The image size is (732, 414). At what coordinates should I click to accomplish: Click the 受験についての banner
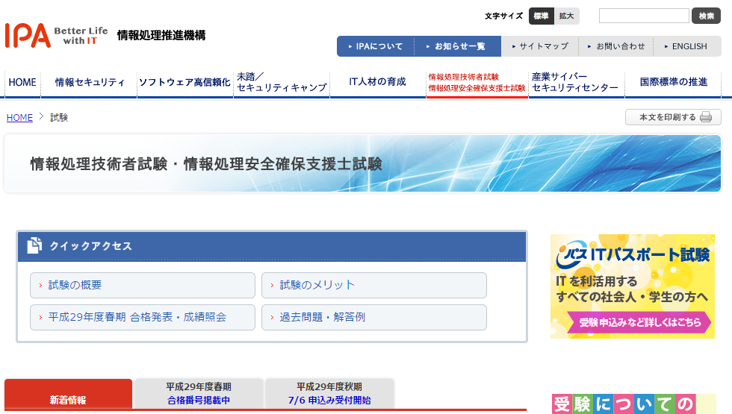click(x=633, y=404)
